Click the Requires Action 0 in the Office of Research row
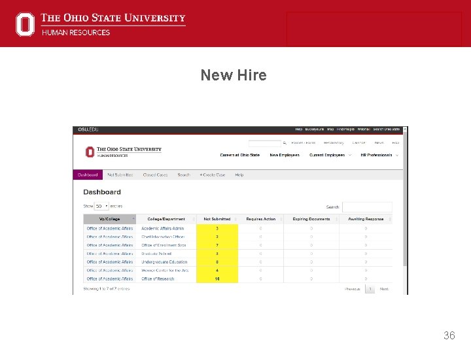Screen dimensions: 471x353 pos(261,279)
